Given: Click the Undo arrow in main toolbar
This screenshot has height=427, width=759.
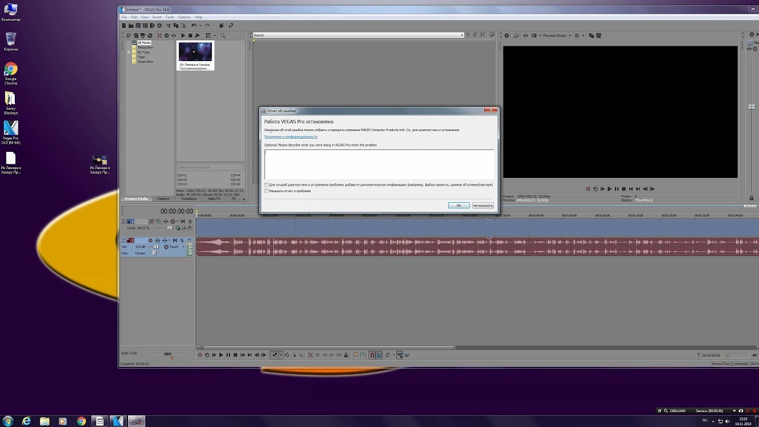Looking at the screenshot, I should point(194,26).
